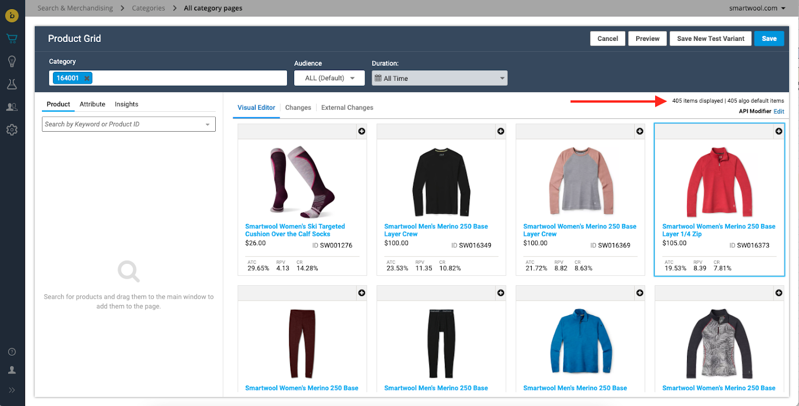Open Women's Merino 250 Base Layer 1/4 Zip title
Screen dimensions: 799x406
(719, 230)
